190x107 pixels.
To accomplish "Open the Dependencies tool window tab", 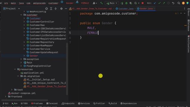I will click(129, 103).
